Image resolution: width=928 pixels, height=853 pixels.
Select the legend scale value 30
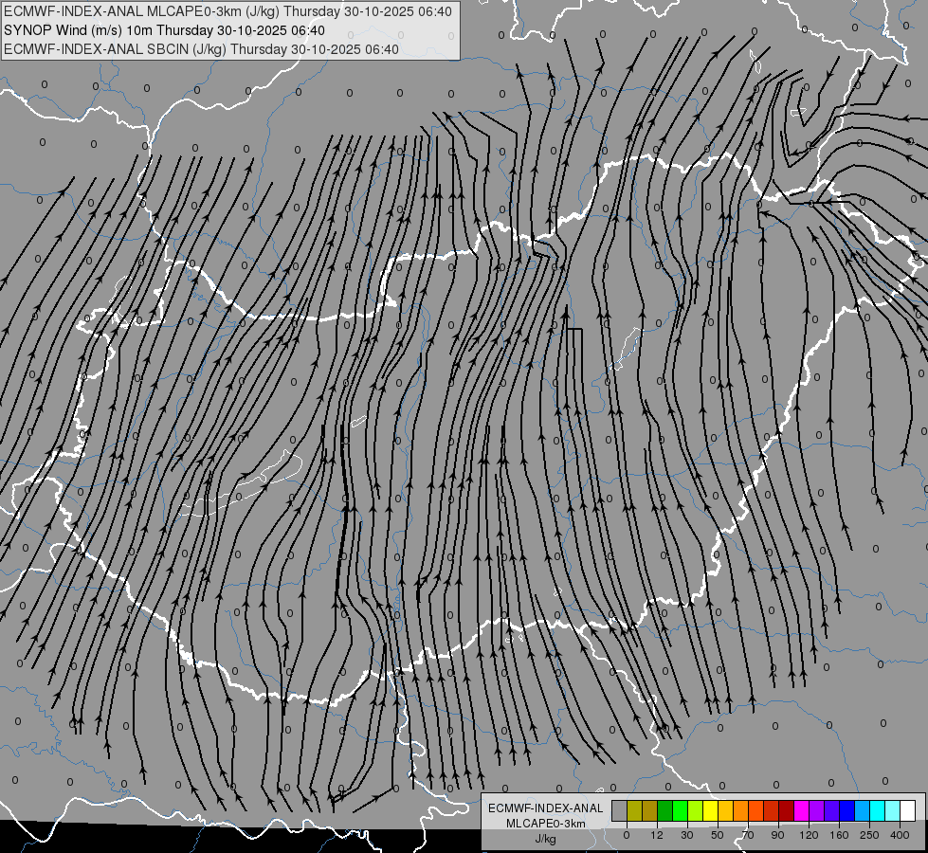(x=687, y=835)
